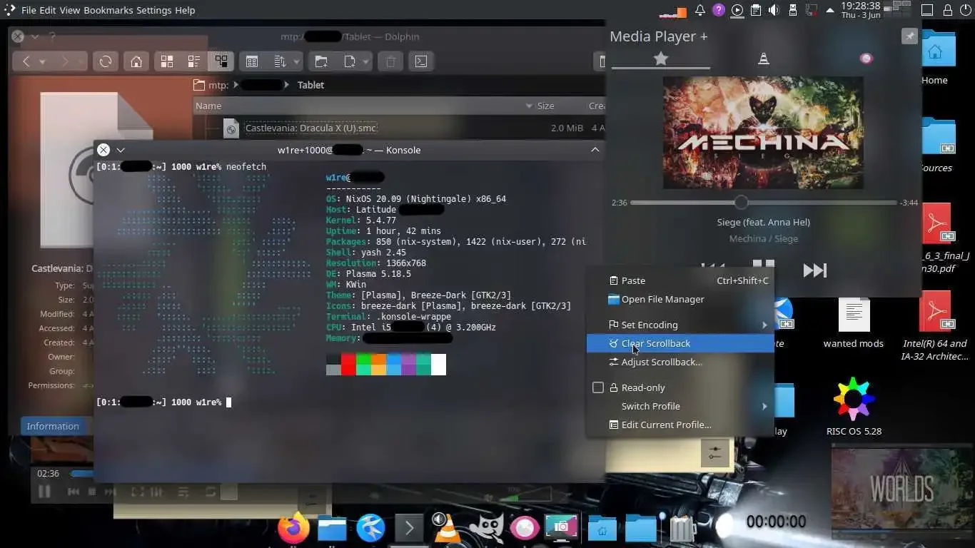Image resolution: width=975 pixels, height=548 pixels.
Task: Open clipboard manager in system tray
Action: [756, 10]
